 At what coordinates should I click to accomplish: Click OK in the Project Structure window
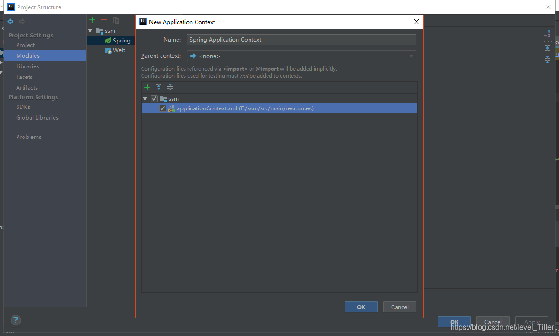pyautogui.click(x=454, y=322)
